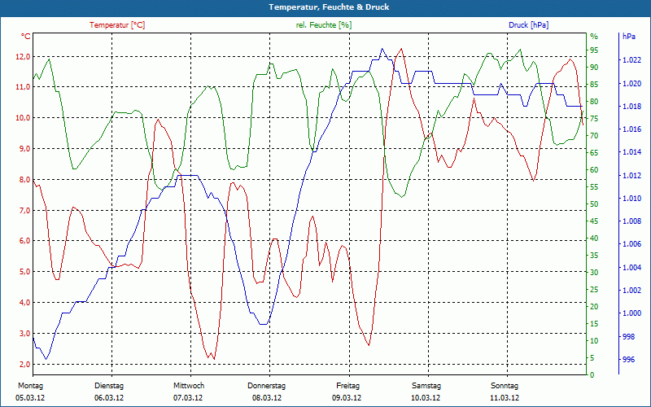This screenshot has width=651, height=407.
Task: Click the '25' humidity axis value
Action: tap(594, 290)
